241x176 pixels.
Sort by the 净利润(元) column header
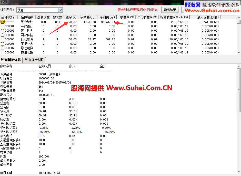point(107,17)
